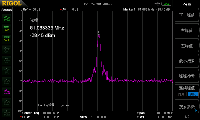Click the Peak detector status icon
Screen dimensions: 200x120
[7, 18]
